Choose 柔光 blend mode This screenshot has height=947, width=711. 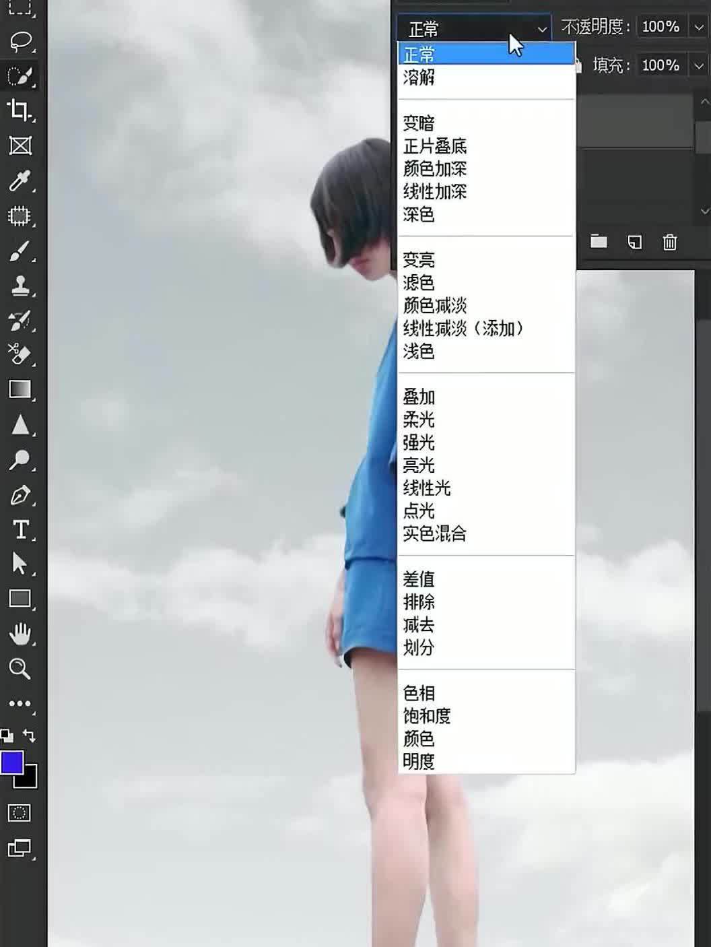pos(419,420)
